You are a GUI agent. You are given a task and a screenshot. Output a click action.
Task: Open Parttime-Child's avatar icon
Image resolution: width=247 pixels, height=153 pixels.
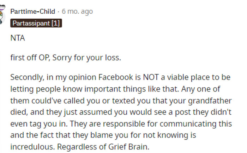coord(2,14)
